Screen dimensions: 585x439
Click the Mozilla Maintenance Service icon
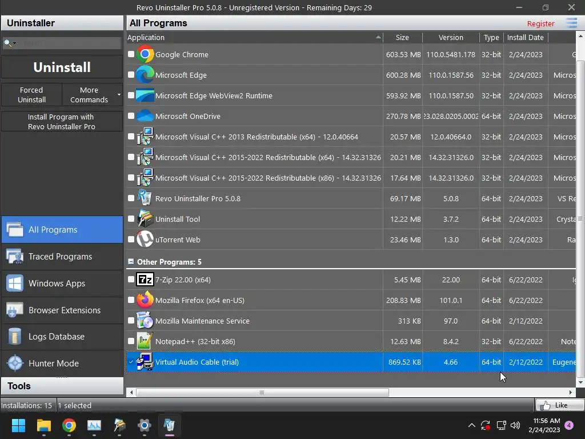click(x=145, y=321)
